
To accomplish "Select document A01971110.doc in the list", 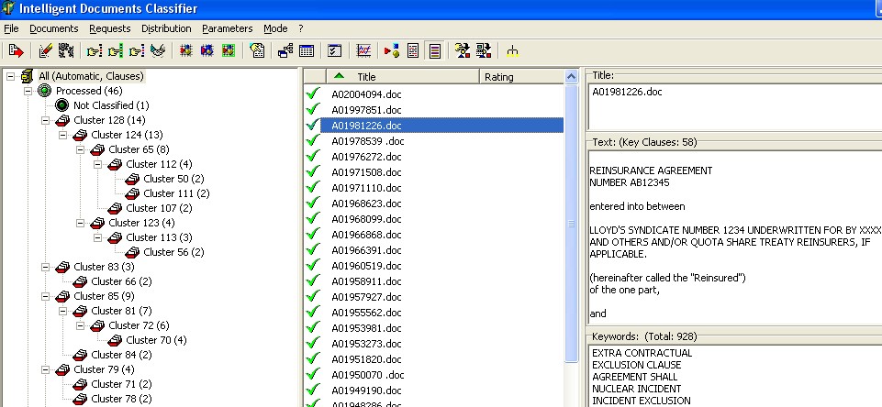I will point(366,188).
